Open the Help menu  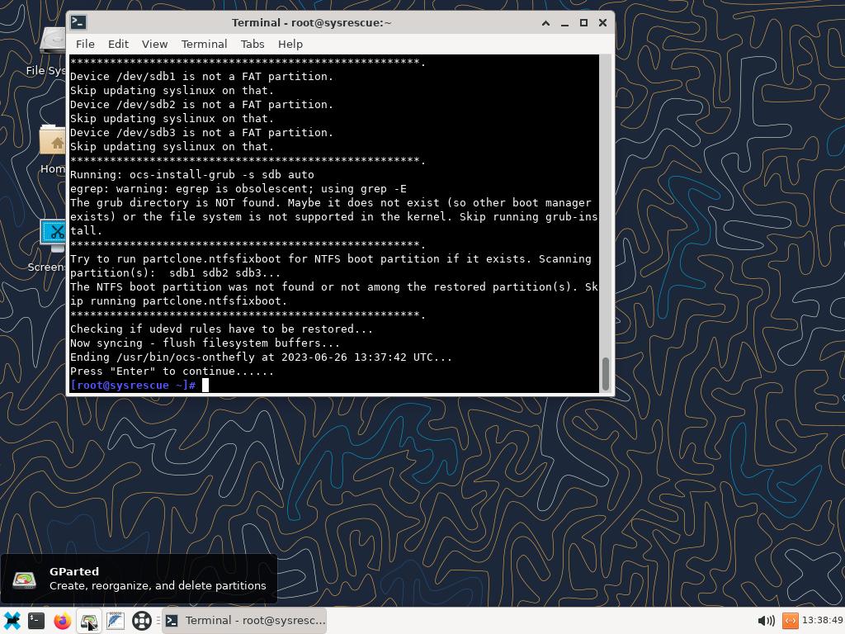pyautogui.click(x=290, y=44)
